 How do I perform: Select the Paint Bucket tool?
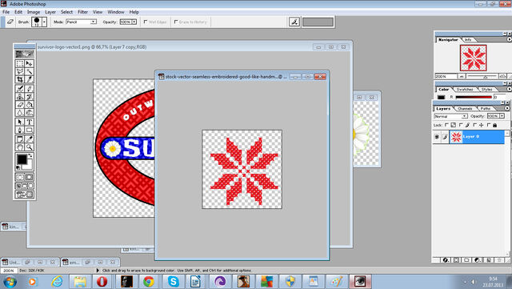click(x=29, y=105)
